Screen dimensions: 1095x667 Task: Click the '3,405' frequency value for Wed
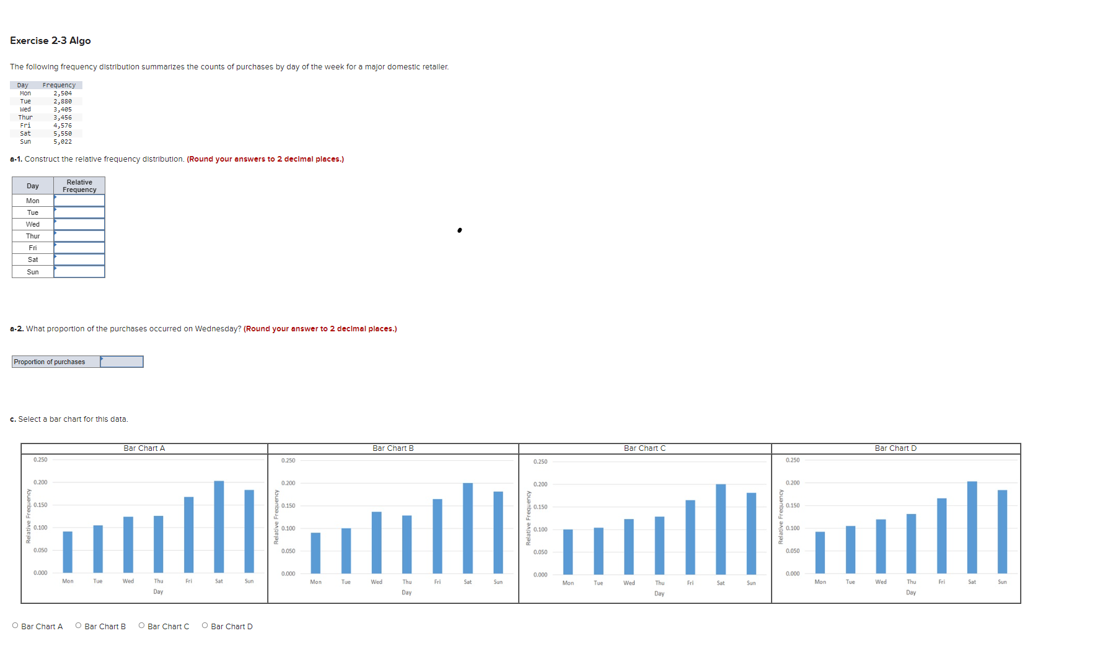click(63, 110)
